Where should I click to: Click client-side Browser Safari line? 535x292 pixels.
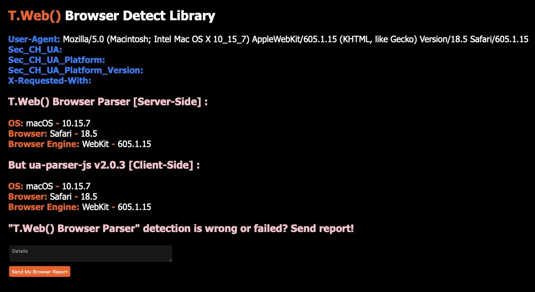coord(53,197)
